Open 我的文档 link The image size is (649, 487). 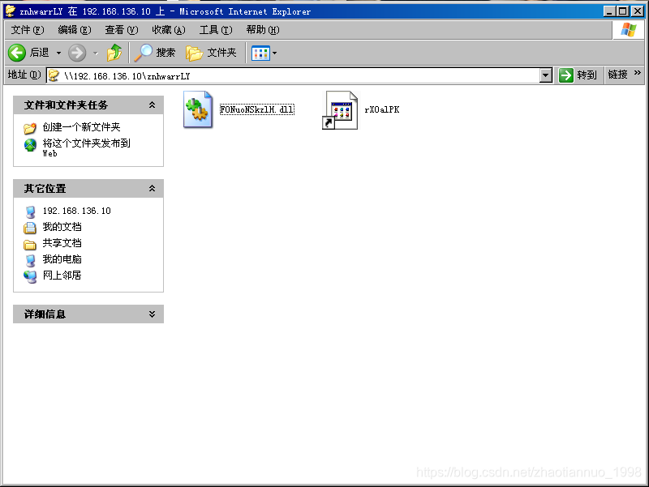[x=62, y=227]
